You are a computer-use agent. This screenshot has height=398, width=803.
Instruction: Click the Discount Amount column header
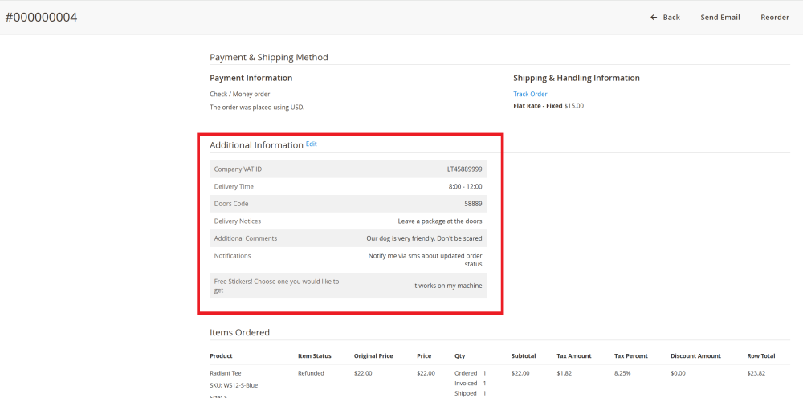695,356
